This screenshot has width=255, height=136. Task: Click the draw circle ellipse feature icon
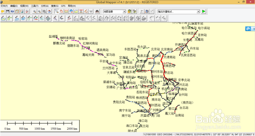click(x=42, y=18)
